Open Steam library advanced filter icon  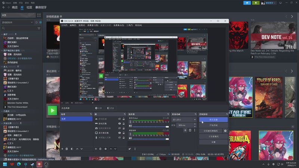(39, 28)
